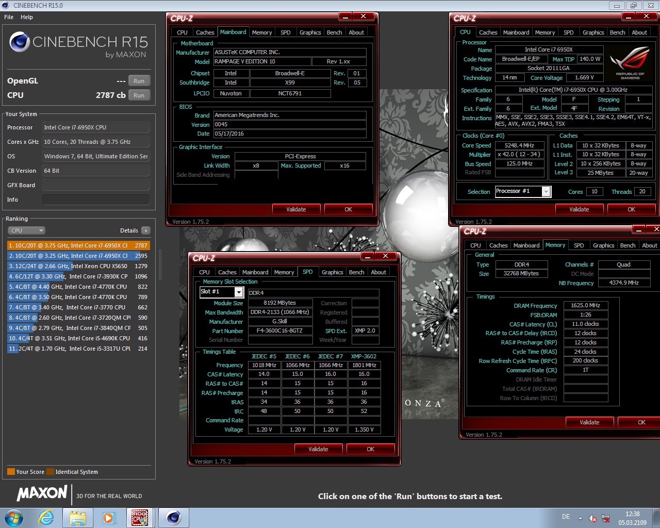Select the Core i7-3930K ranking row
The image size is (660, 528).
click(x=78, y=276)
